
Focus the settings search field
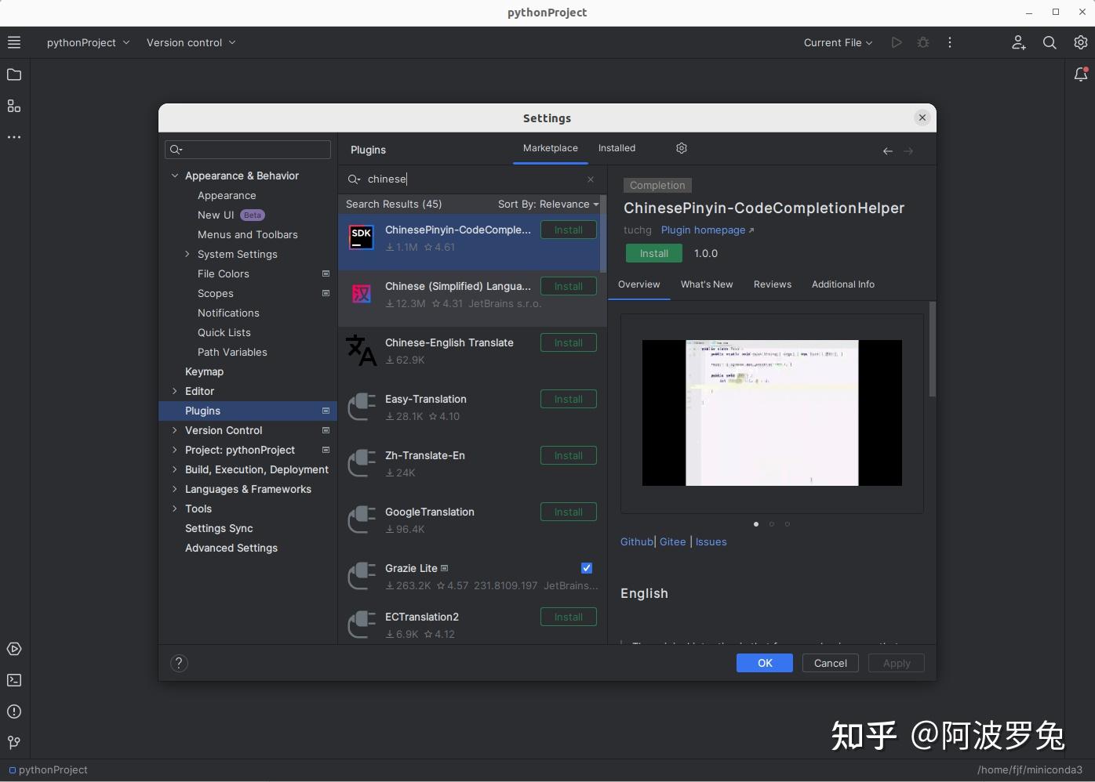[x=248, y=150]
